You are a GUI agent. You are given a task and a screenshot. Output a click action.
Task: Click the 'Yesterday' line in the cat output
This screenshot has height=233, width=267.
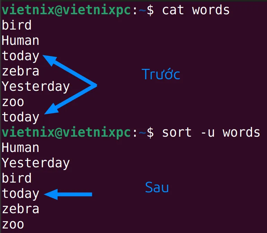[x=36, y=87]
